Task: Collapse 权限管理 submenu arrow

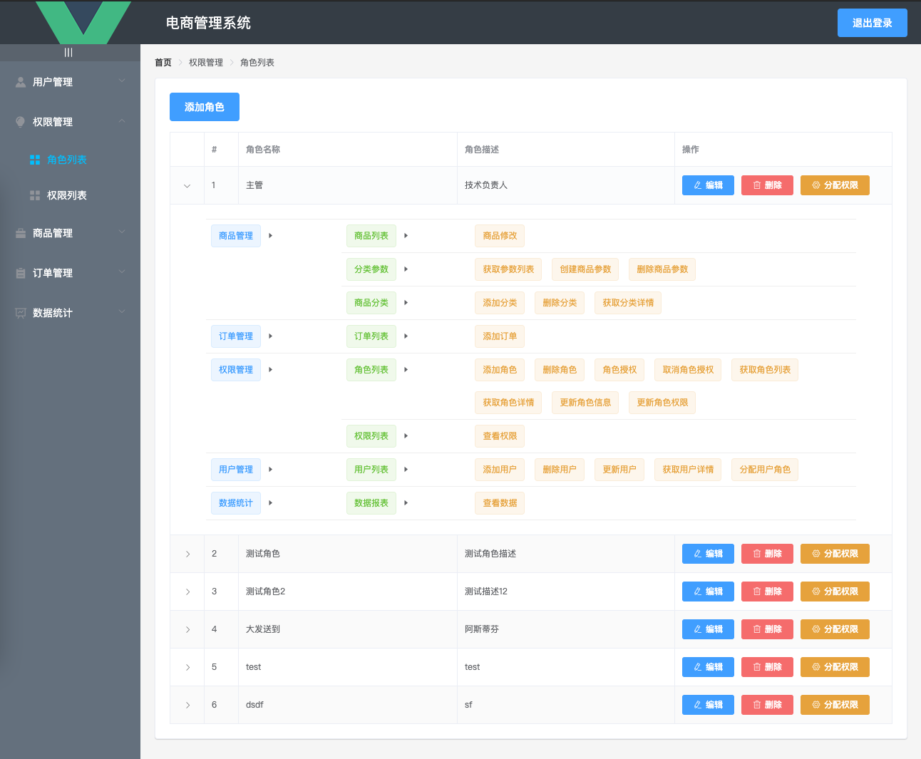Action: (122, 120)
